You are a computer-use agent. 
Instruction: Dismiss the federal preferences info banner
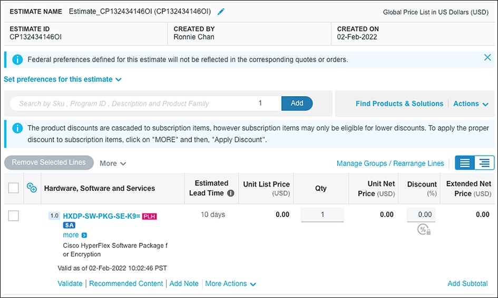click(487, 58)
